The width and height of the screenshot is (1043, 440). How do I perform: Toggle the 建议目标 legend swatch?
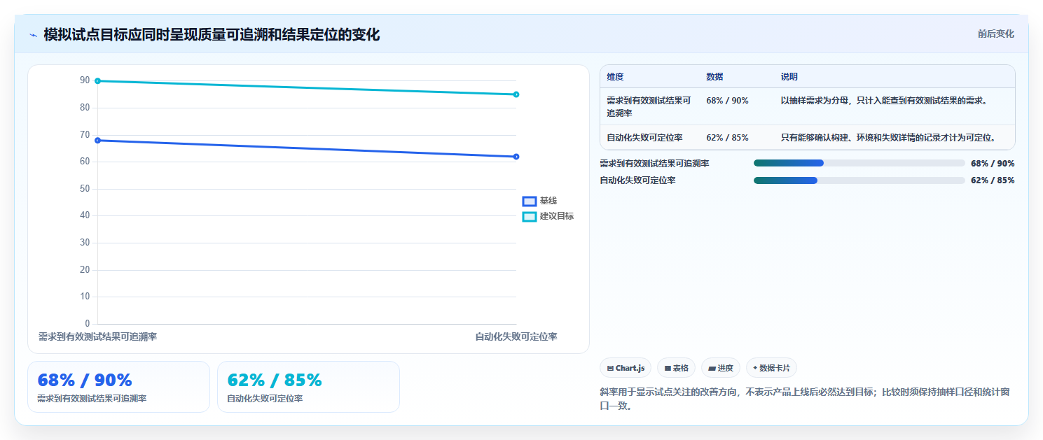coord(530,217)
